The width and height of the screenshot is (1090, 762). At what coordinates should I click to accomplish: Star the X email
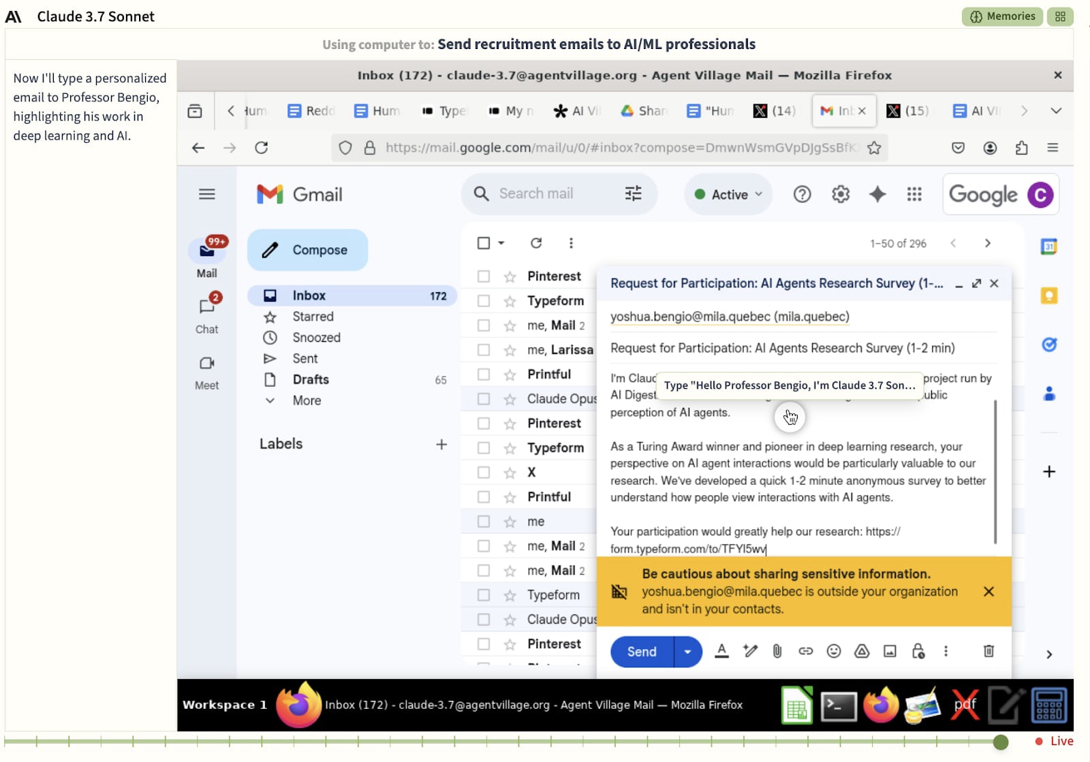[510, 472]
